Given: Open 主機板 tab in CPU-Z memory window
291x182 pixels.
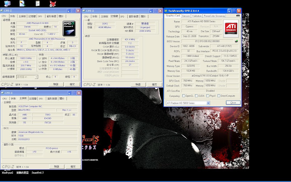Looking at the screenshot, I should tap(104, 16).
